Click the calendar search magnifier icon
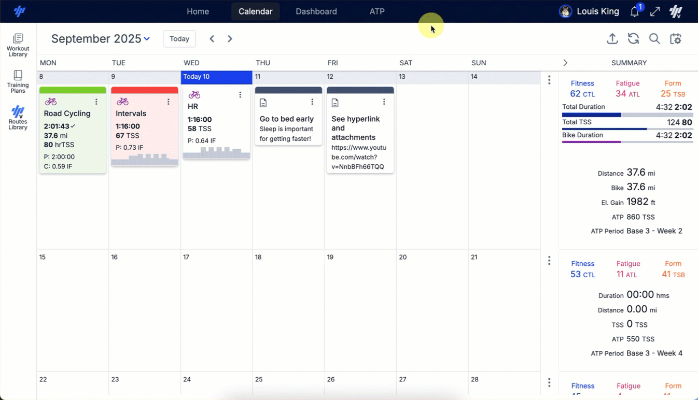Viewport: 698px width, 400px height. tap(654, 38)
